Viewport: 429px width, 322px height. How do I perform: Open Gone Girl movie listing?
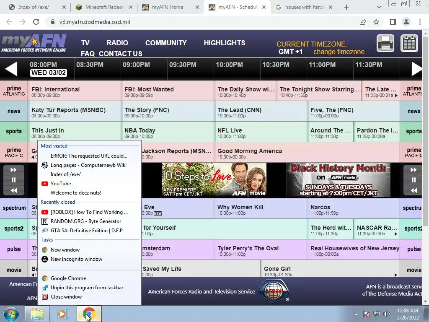330,268
